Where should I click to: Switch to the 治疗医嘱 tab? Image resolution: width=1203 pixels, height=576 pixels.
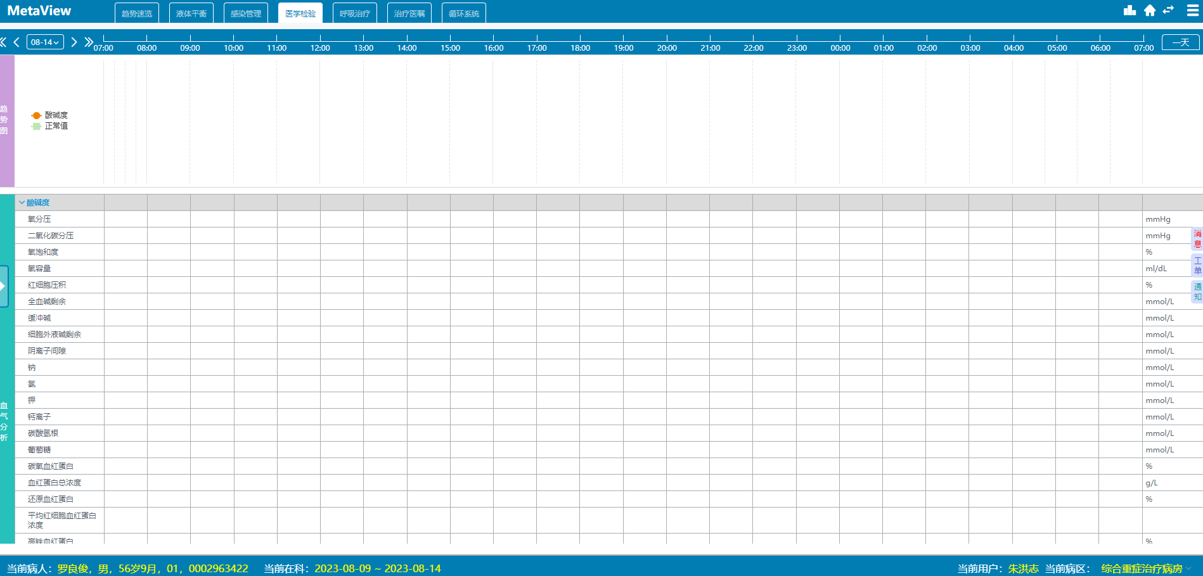[x=409, y=13]
